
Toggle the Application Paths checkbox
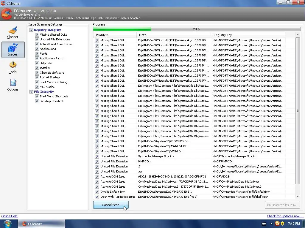(x=37, y=58)
